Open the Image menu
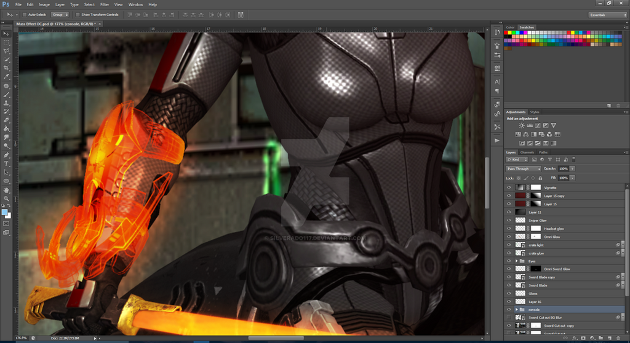Image resolution: width=630 pixels, height=343 pixels. tap(44, 4)
